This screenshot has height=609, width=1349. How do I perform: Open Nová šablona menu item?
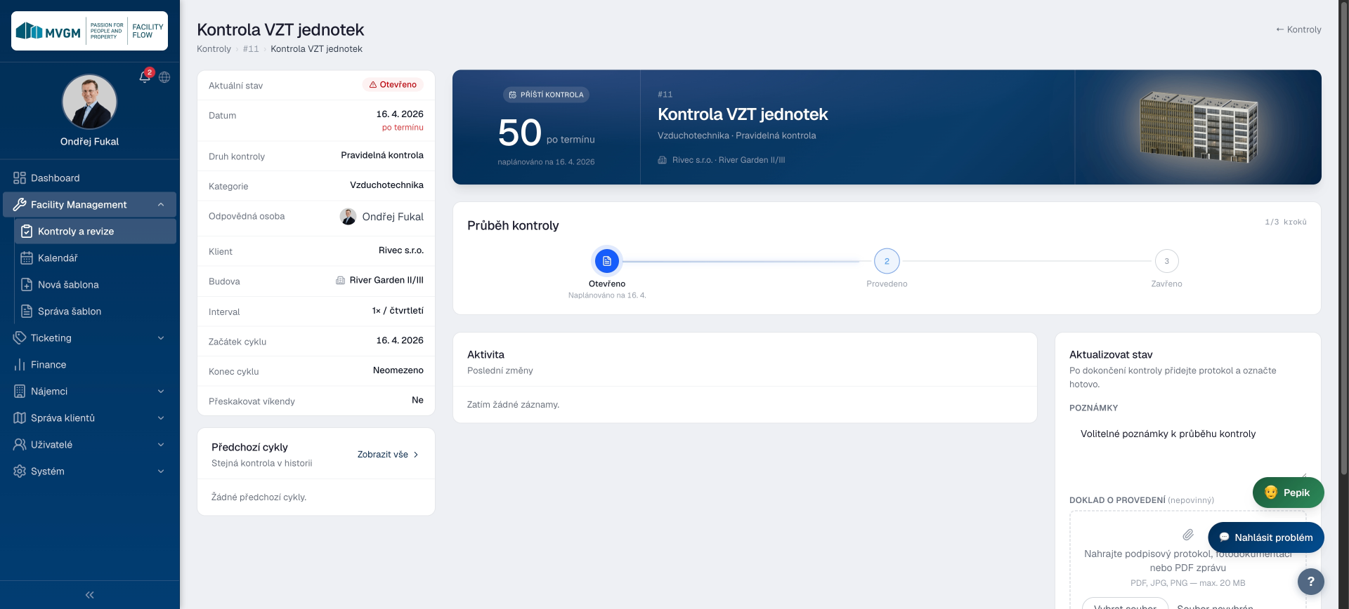(x=96, y=285)
